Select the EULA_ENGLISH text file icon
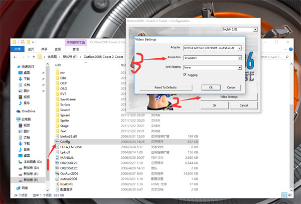The width and height of the screenshot is (301, 204). (57, 147)
